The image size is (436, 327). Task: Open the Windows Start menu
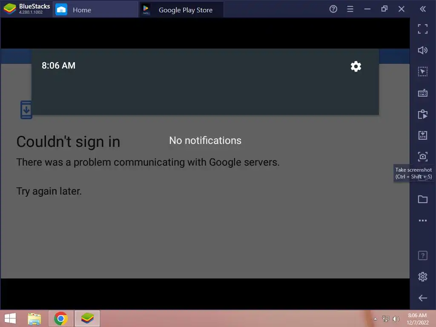(10, 318)
